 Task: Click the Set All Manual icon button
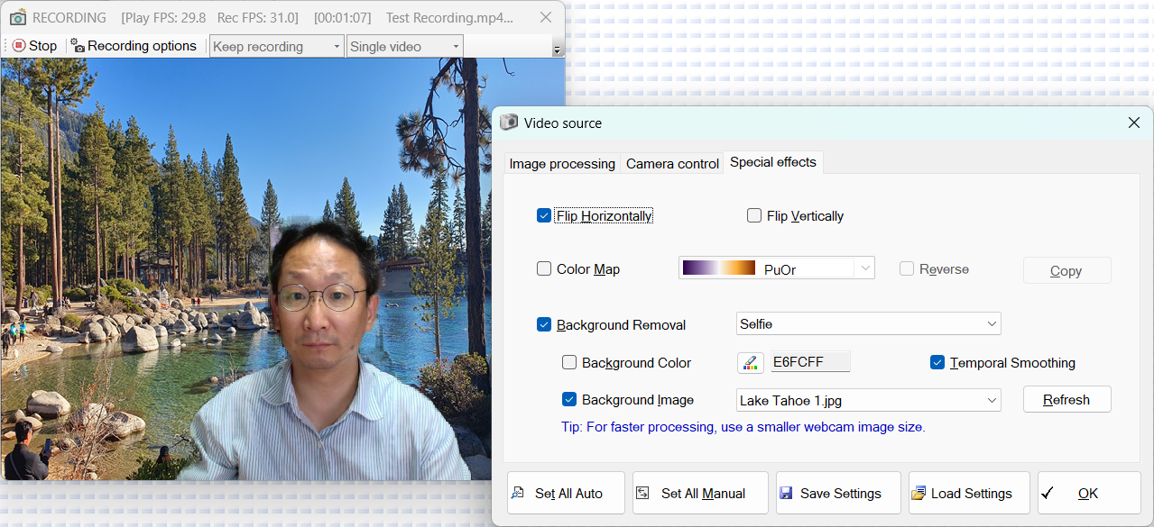(x=643, y=493)
